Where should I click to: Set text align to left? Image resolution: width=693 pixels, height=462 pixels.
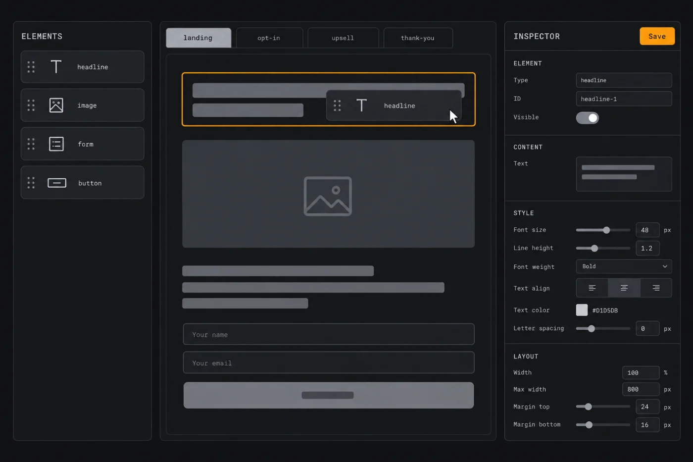tap(592, 288)
